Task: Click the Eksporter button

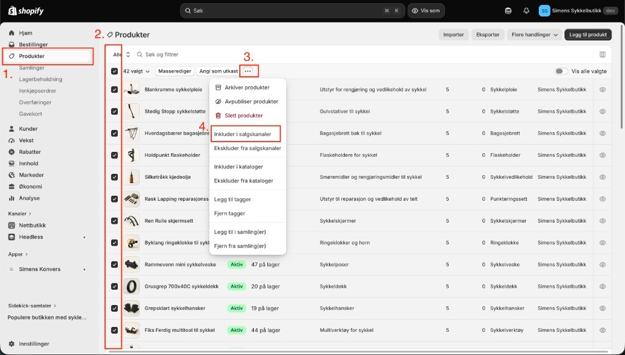Action: 488,35
